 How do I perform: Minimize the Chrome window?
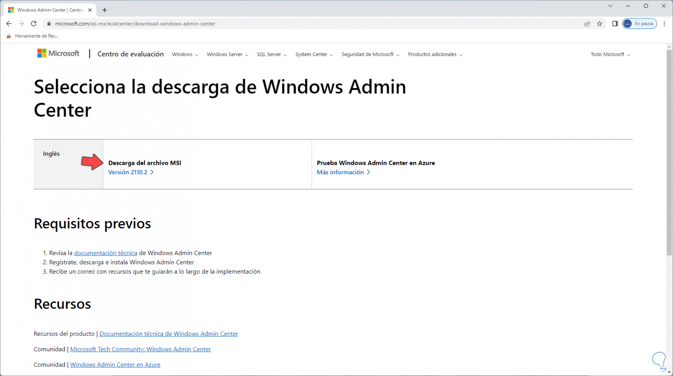pos(628,6)
